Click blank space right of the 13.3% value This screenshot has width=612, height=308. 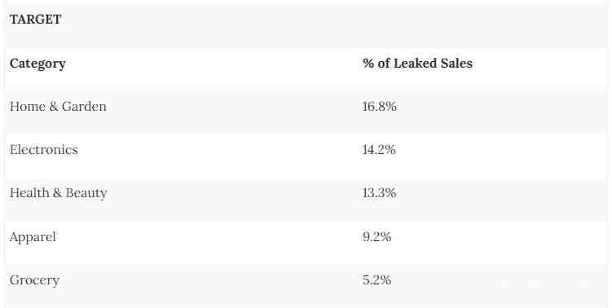pyautogui.click(x=501, y=193)
